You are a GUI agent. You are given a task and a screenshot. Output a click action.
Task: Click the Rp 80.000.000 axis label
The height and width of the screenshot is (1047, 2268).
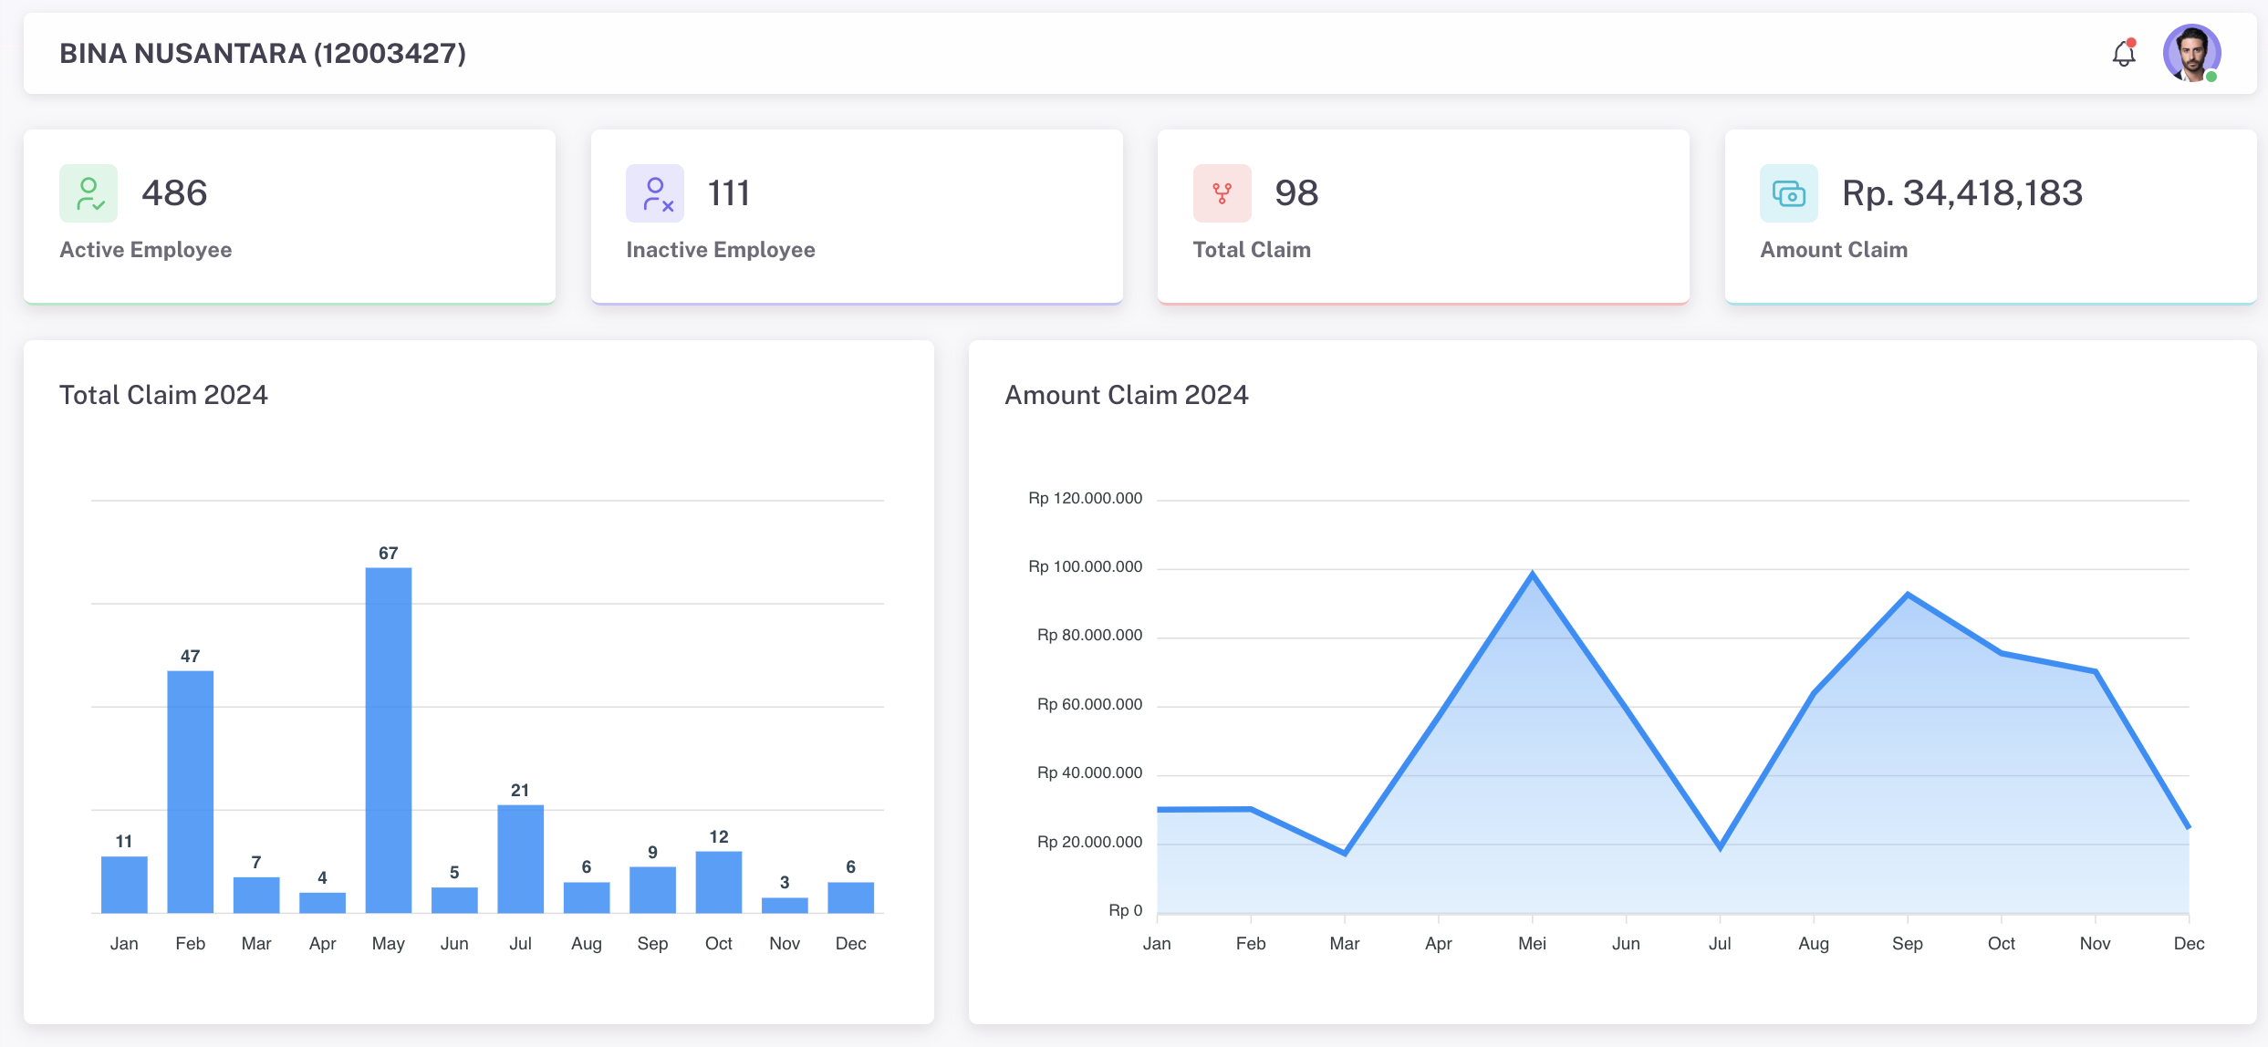[1090, 635]
